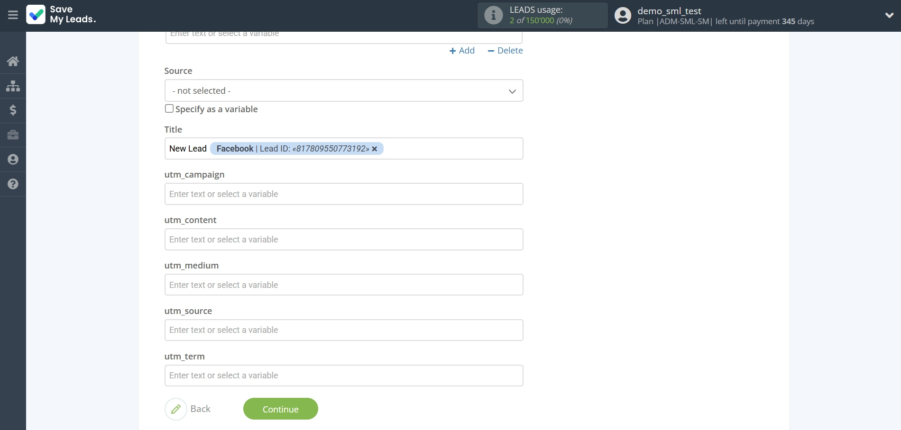Open the Source dropdown showing not selected
This screenshot has width=901, height=430.
tap(343, 90)
